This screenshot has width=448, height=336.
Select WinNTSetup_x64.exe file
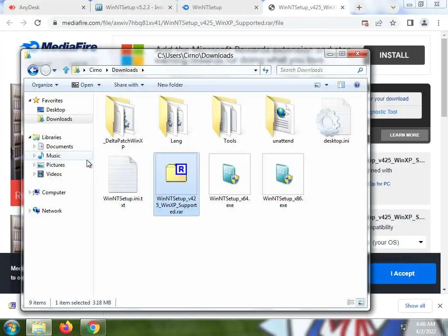230,181
